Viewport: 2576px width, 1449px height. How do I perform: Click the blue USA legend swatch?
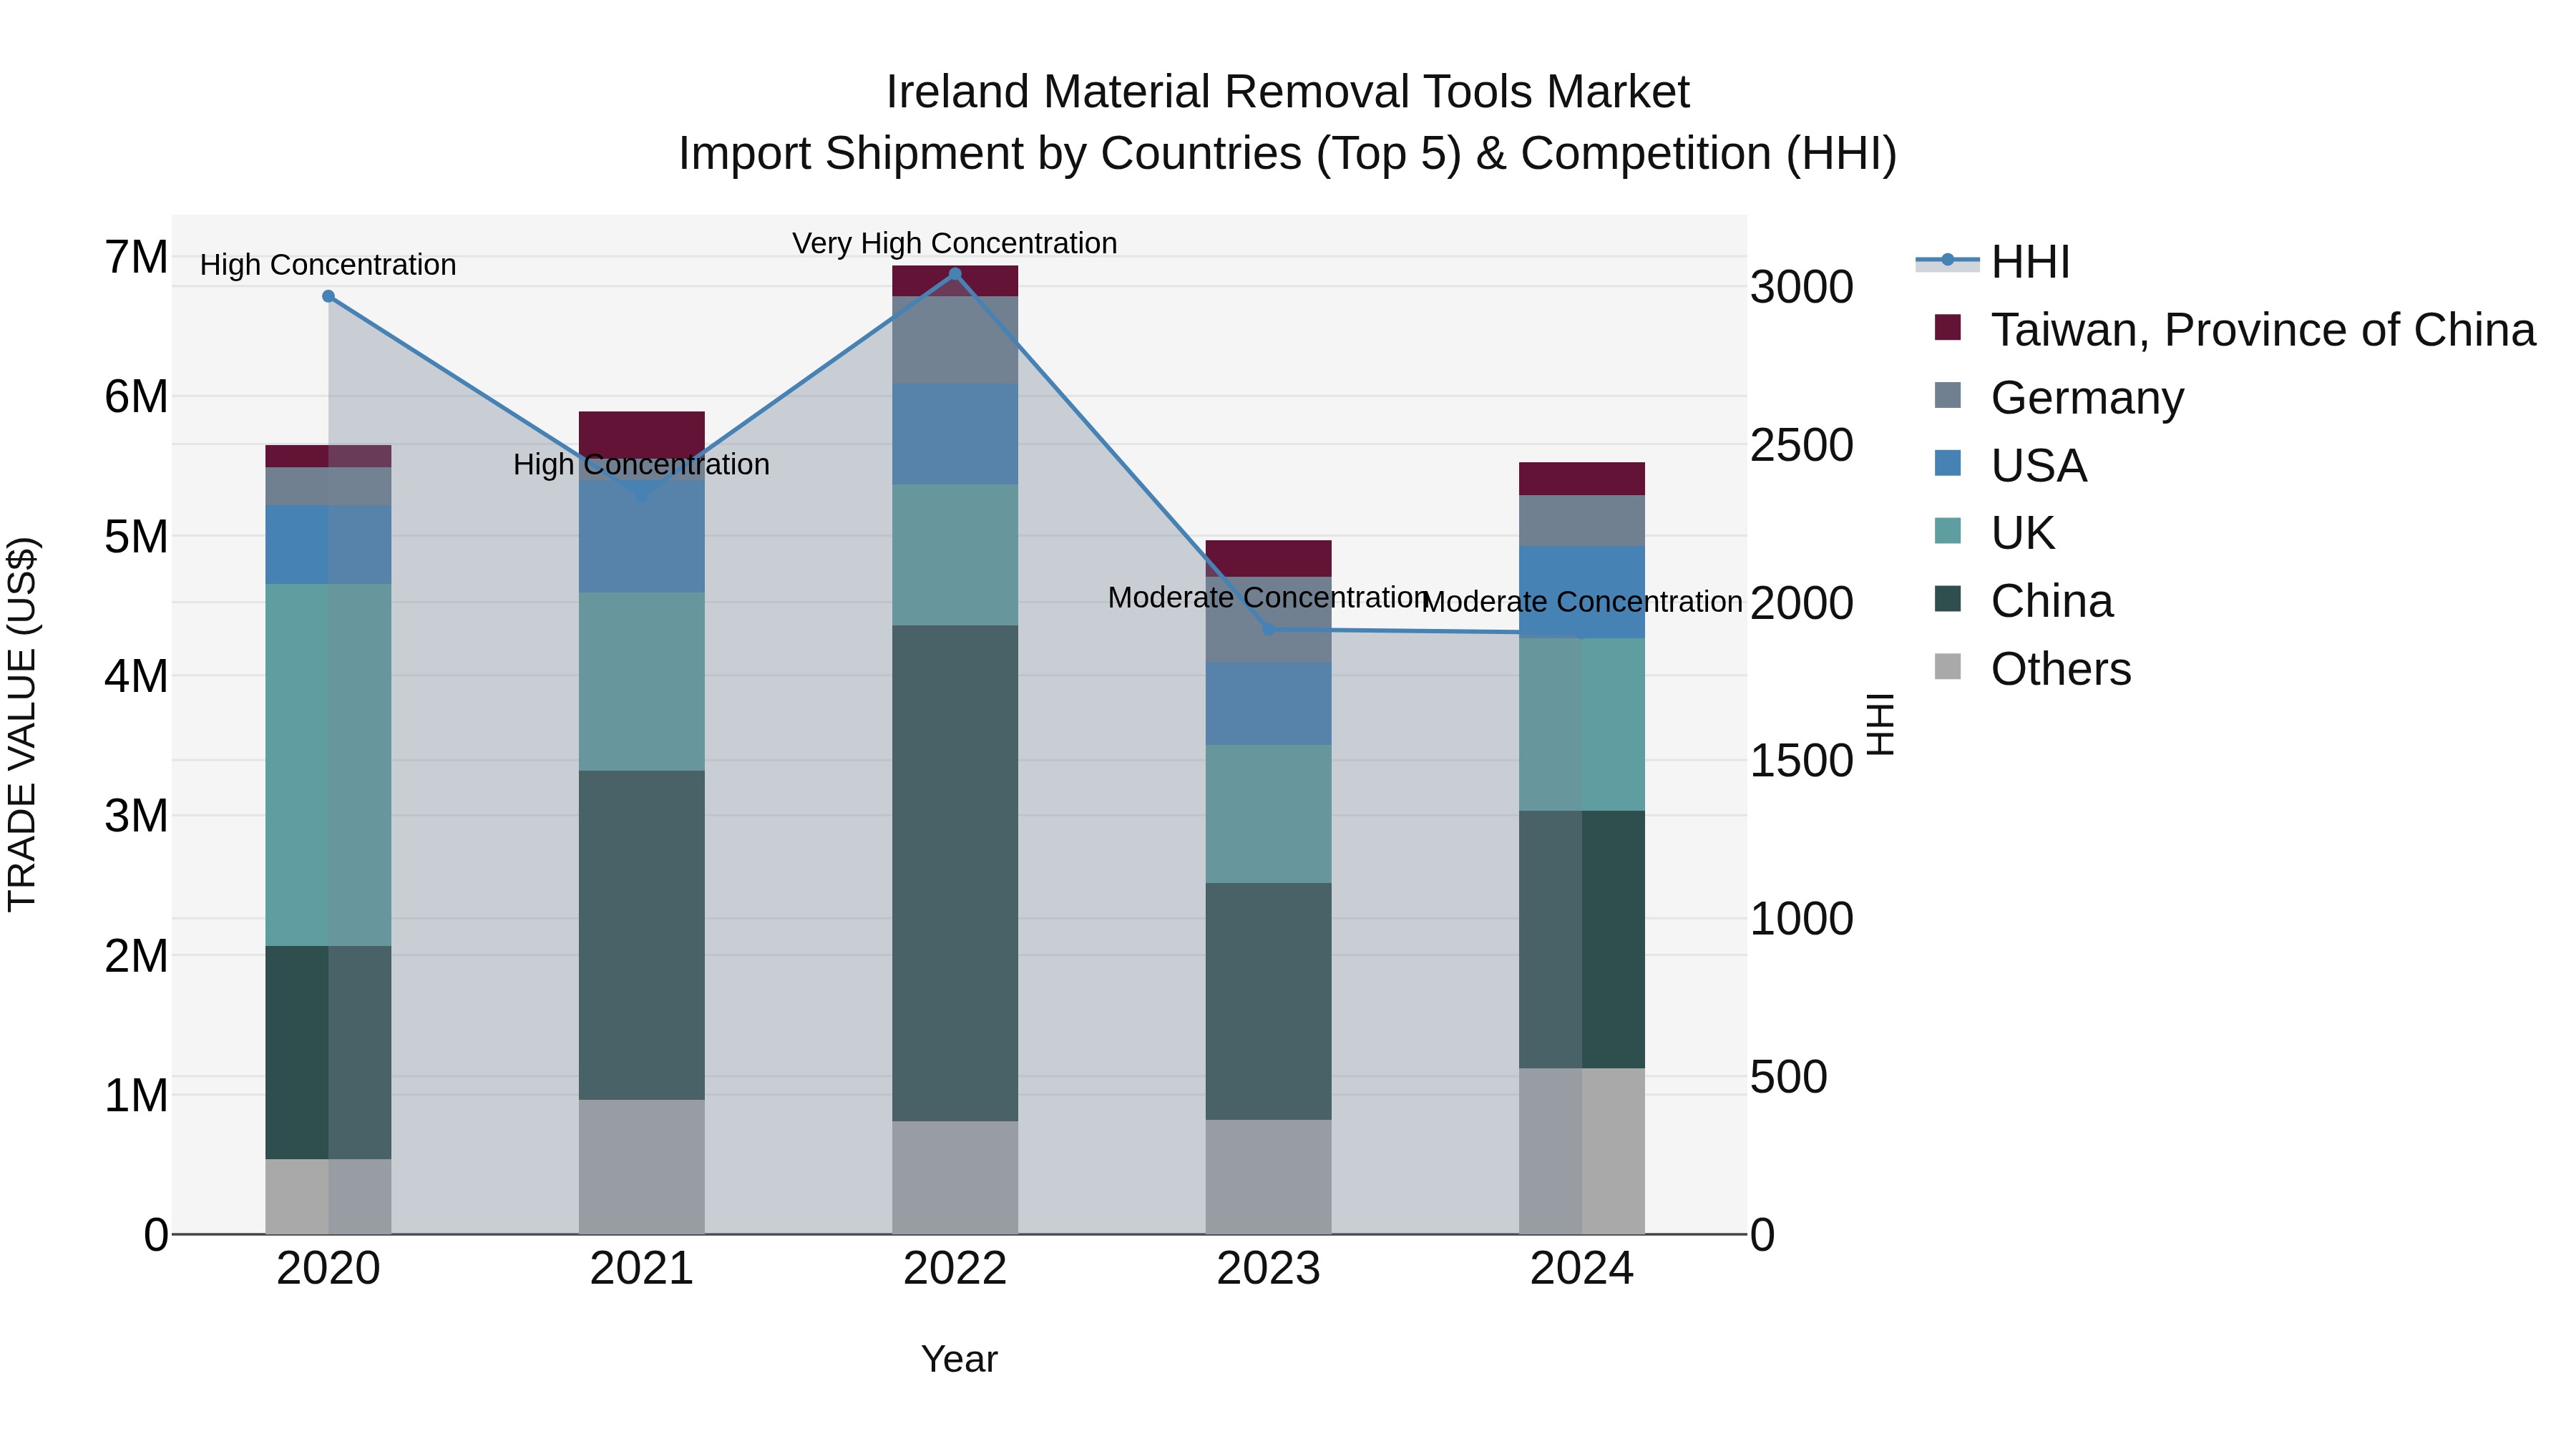point(1948,463)
